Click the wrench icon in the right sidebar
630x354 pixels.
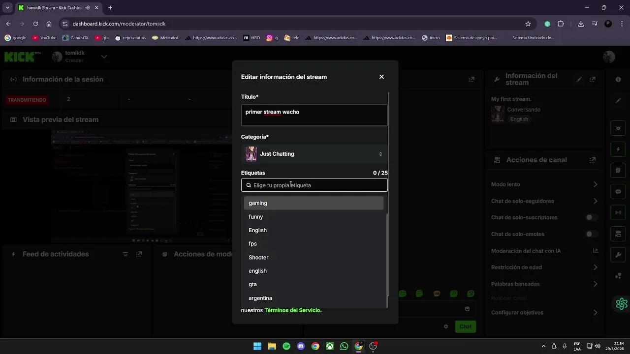(618, 255)
